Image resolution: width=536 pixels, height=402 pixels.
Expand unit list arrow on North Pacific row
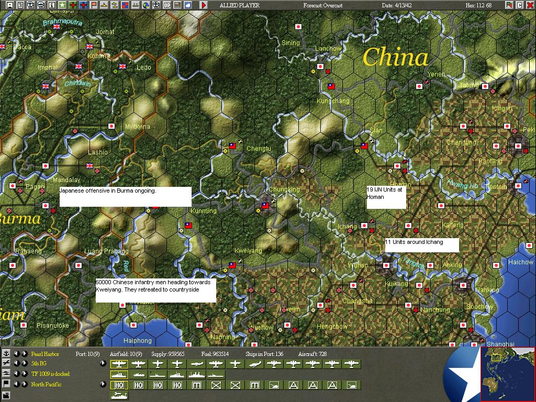[x=103, y=384]
